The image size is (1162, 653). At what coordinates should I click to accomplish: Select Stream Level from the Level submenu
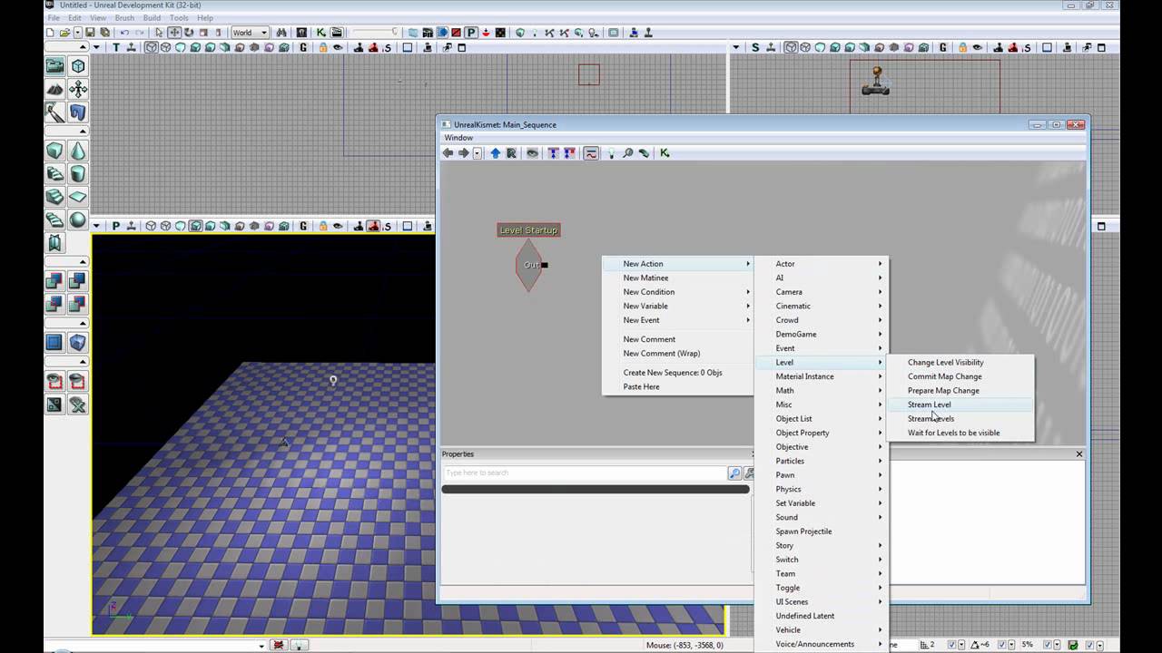pyautogui.click(x=960, y=404)
